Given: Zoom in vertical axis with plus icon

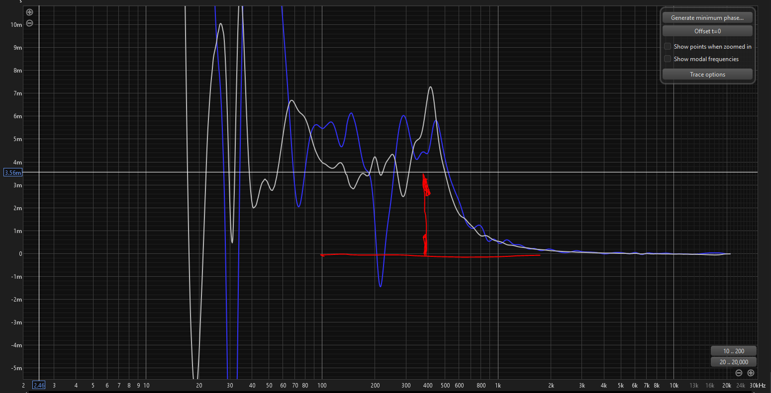Looking at the screenshot, I should click(29, 12).
